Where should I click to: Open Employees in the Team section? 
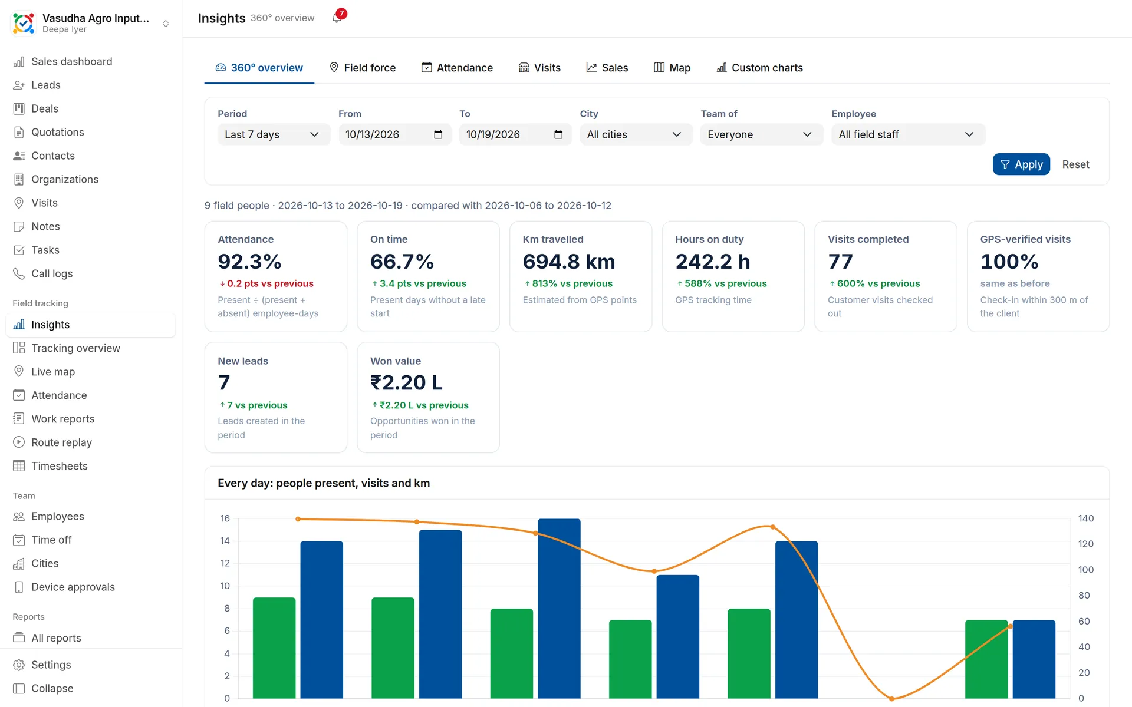[x=90, y=516]
